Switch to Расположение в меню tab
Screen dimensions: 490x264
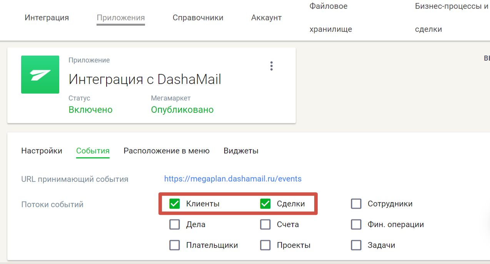[x=167, y=151]
